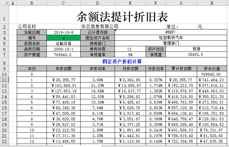Click the 资产原值 value 769840.0

63,55
